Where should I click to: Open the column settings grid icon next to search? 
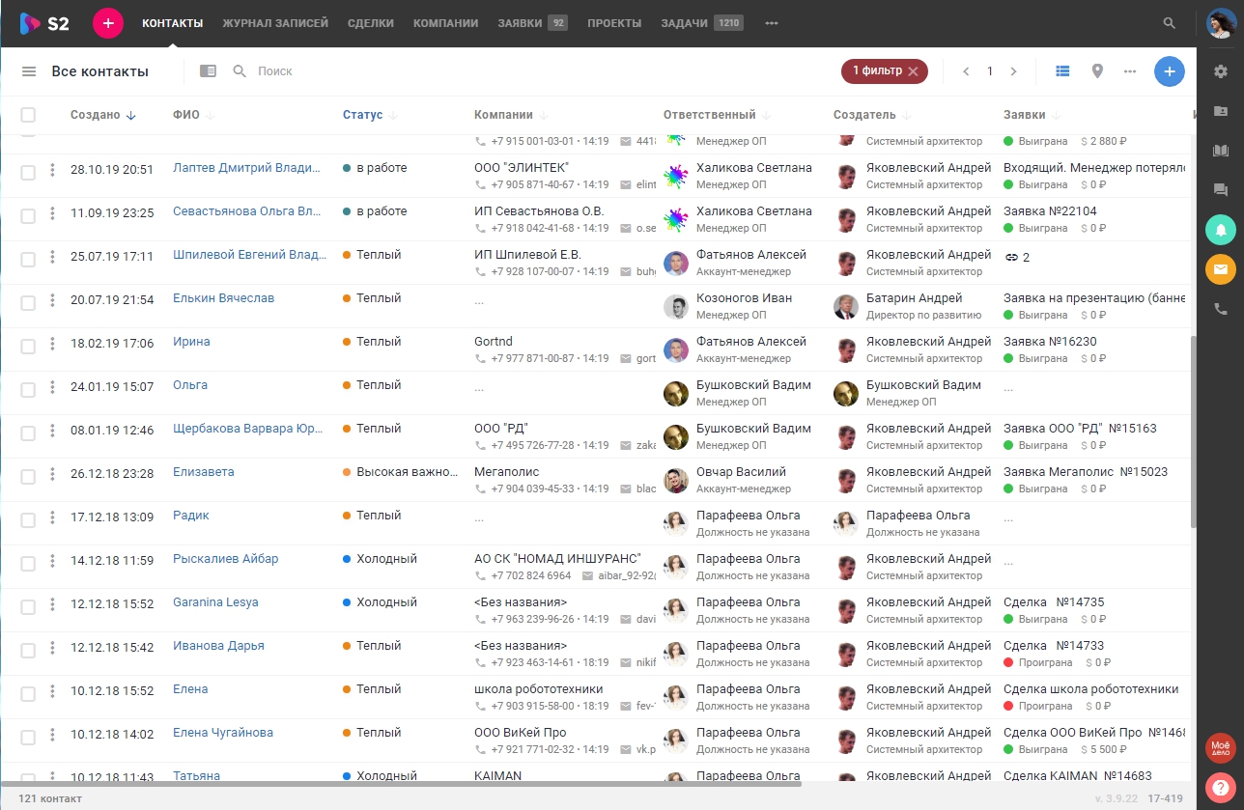(209, 70)
